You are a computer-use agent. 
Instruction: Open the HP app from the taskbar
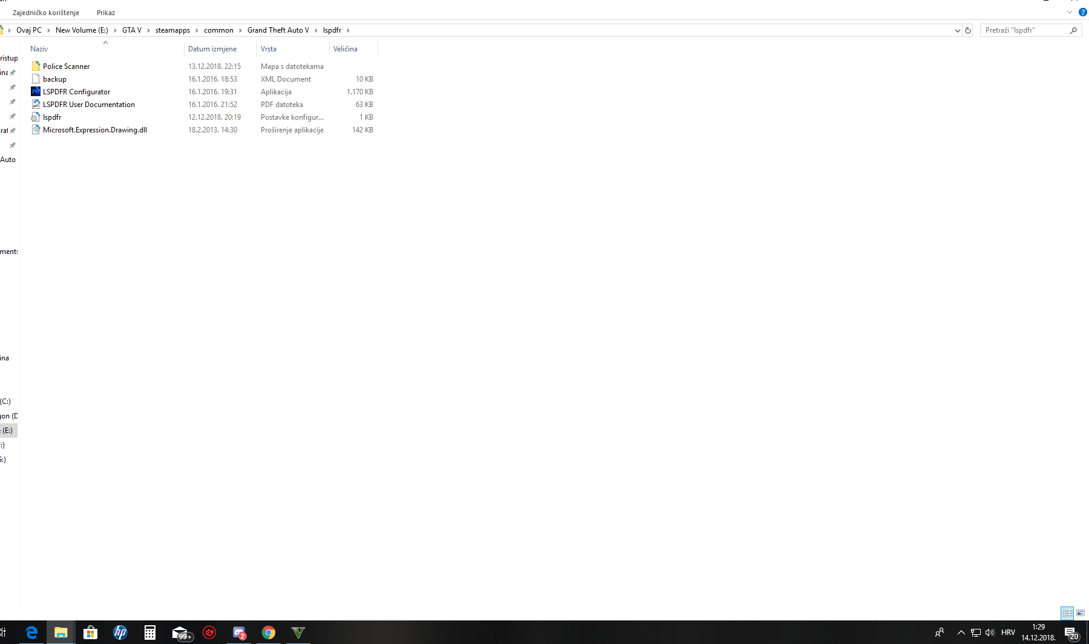120,633
